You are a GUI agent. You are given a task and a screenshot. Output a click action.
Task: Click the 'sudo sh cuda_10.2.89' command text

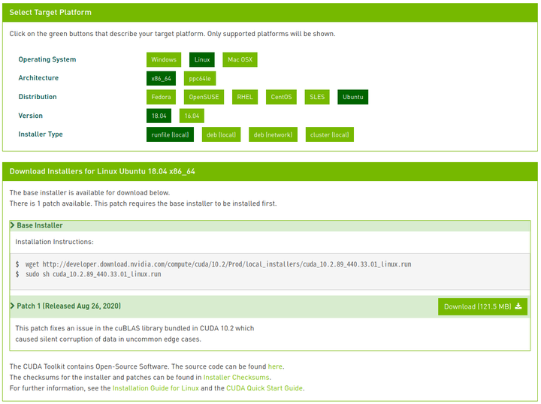click(93, 274)
